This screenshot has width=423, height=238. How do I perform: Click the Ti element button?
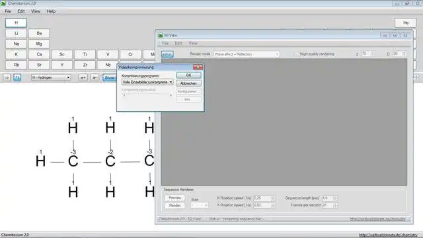[x=85, y=54]
